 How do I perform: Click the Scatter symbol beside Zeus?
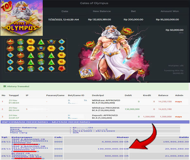pos(86,73)
